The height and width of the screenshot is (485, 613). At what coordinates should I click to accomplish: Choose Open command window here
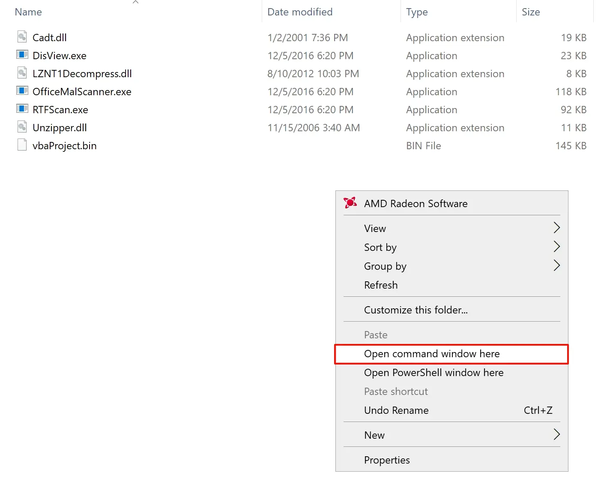click(432, 354)
